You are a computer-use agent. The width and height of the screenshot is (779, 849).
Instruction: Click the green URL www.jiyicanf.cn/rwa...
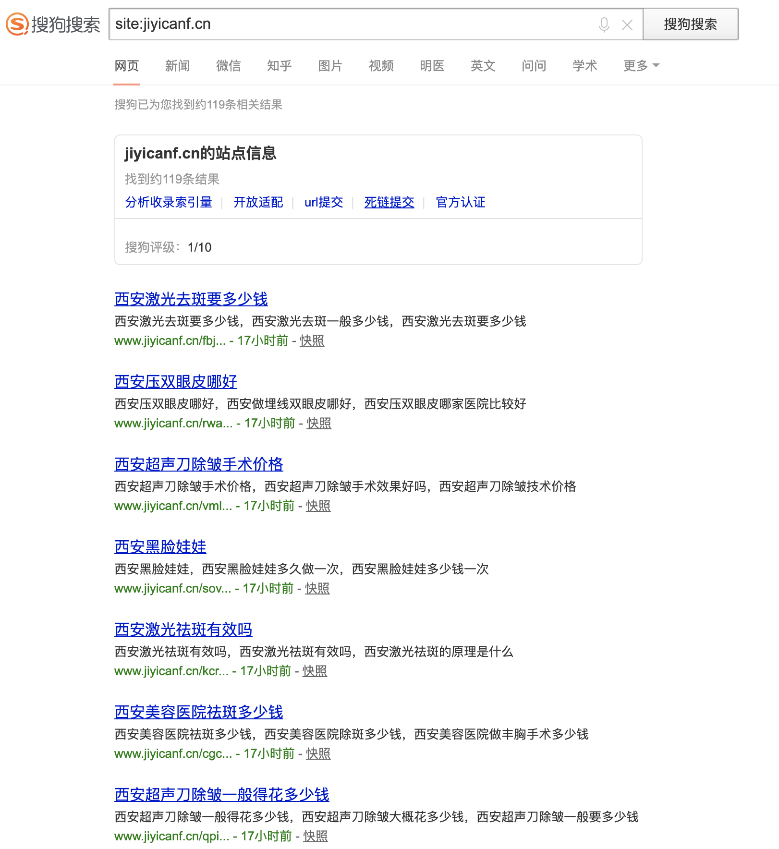coord(173,423)
